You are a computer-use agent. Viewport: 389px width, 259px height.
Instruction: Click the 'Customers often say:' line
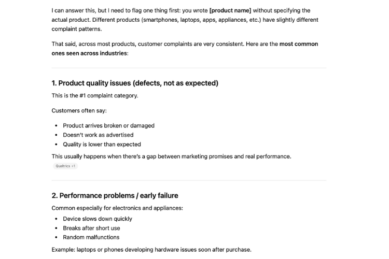click(x=79, y=110)
